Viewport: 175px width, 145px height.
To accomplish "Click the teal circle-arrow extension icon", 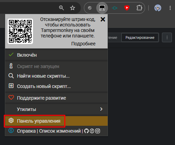I will point(114,8).
